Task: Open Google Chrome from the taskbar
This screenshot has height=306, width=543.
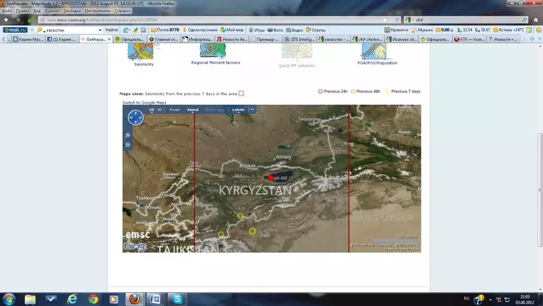Action: point(93,299)
